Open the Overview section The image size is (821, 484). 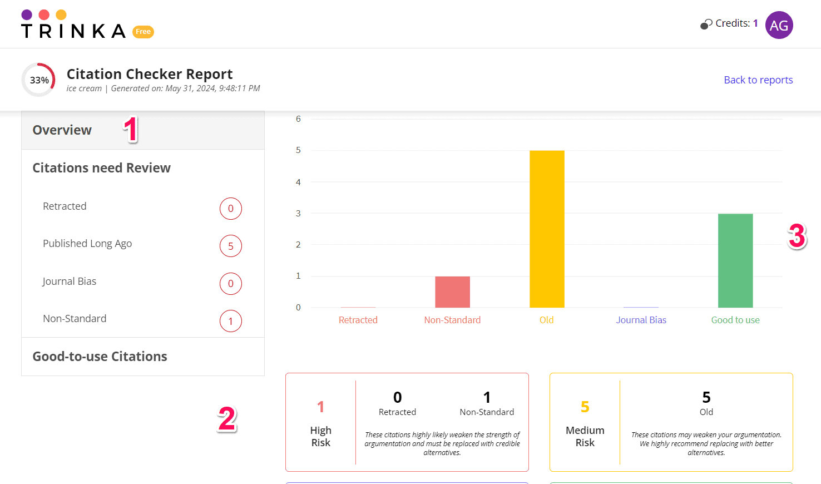point(143,130)
